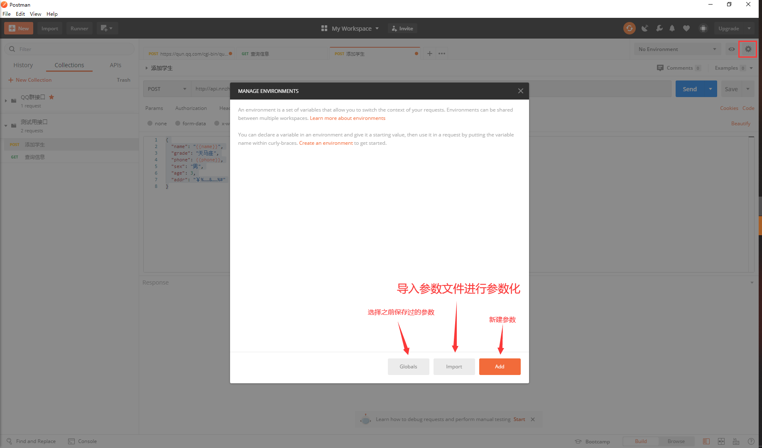762x448 pixels.
Task: Open the help question mark icon
Action: point(751,441)
